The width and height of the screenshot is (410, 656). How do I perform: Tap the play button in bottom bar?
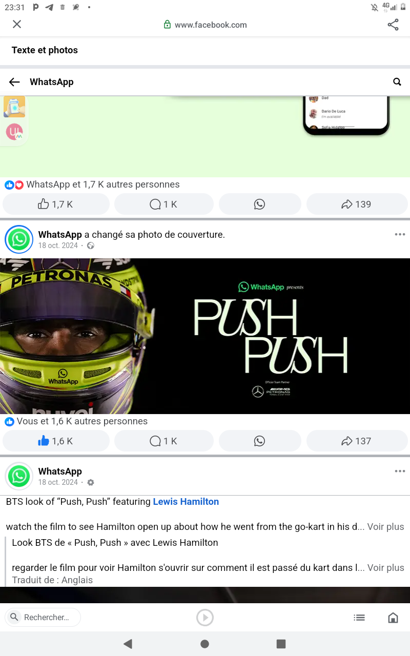coord(205,618)
